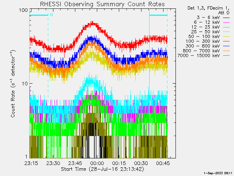This screenshot has width=234, height=176.
Task: Select the '3 - 6 keV' legend label
Action: [208, 18]
